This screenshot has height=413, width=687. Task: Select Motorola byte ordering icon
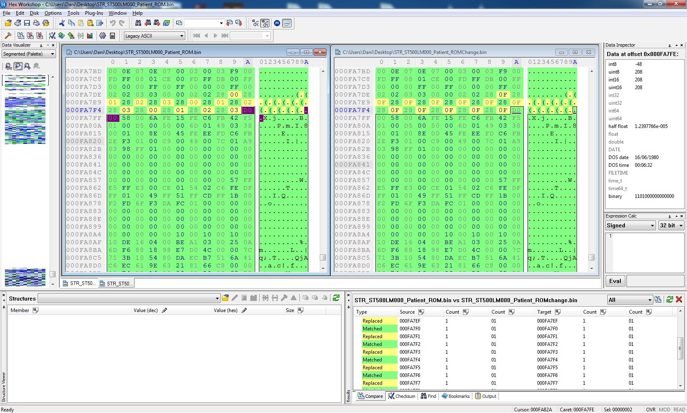point(277,23)
